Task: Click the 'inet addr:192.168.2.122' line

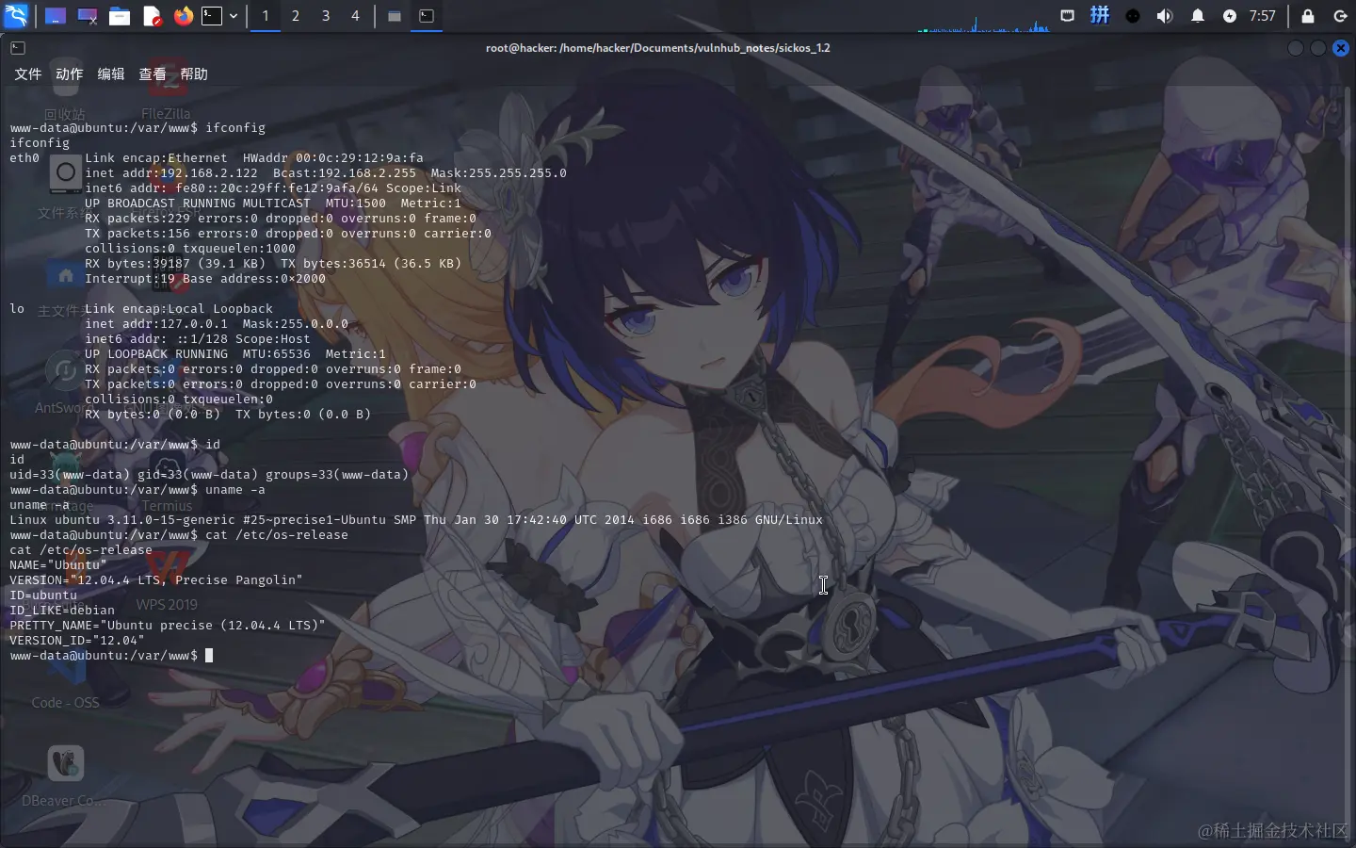Action: pyautogui.click(x=326, y=172)
